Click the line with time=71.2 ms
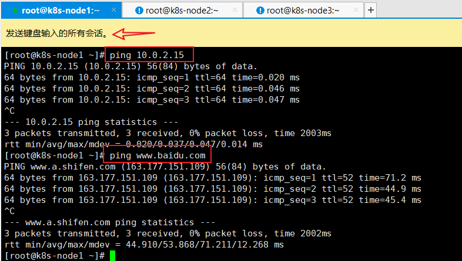 point(213,178)
